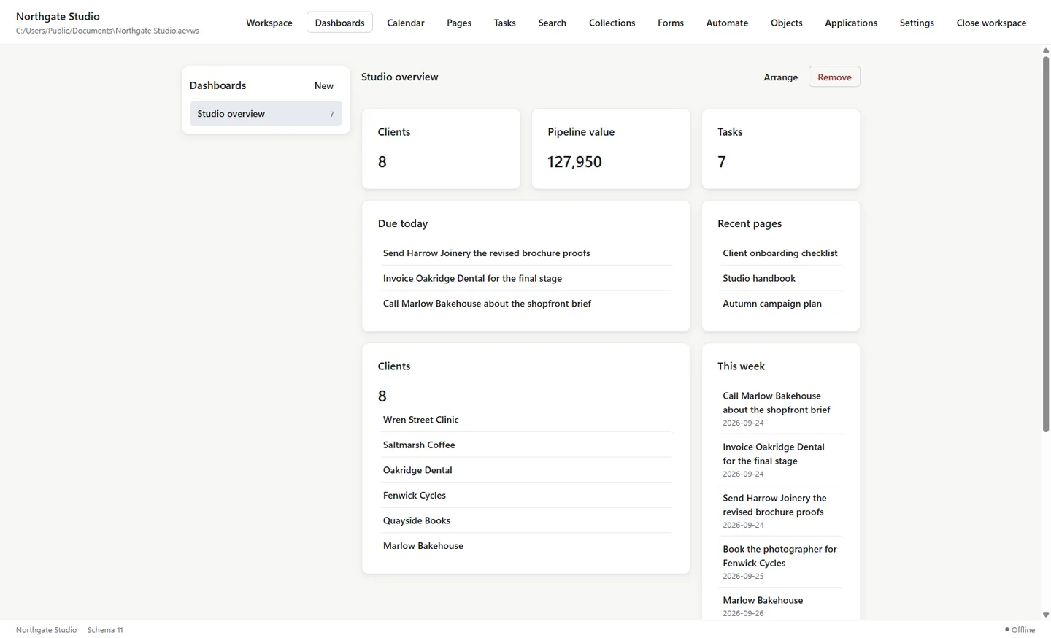Open the Workspace menu item
1051x638 pixels.
[x=269, y=23]
